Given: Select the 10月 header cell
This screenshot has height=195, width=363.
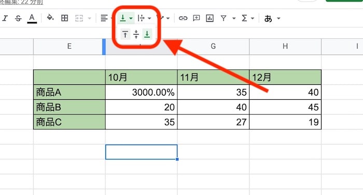Looking at the screenshot, I should pos(141,77).
